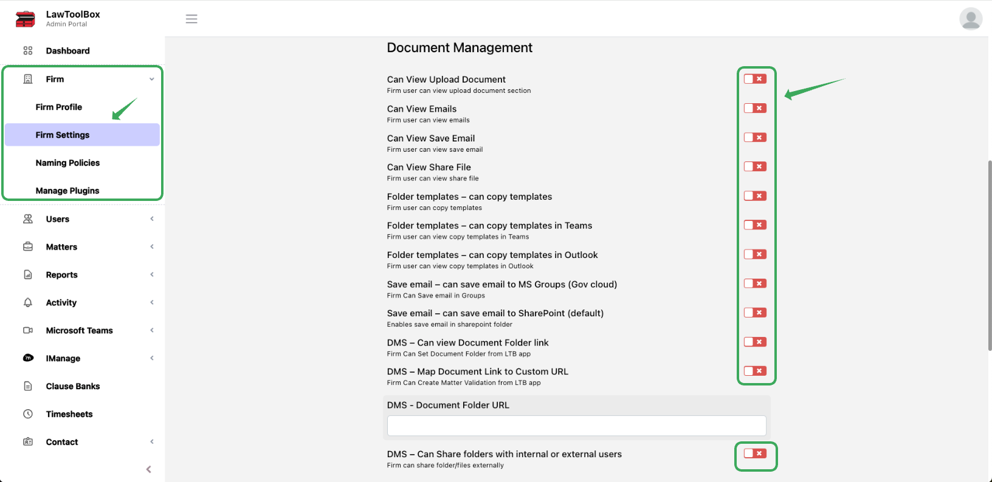Select Firm Settings menu item
Image resolution: width=992 pixels, height=482 pixels.
click(x=82, y=135)
